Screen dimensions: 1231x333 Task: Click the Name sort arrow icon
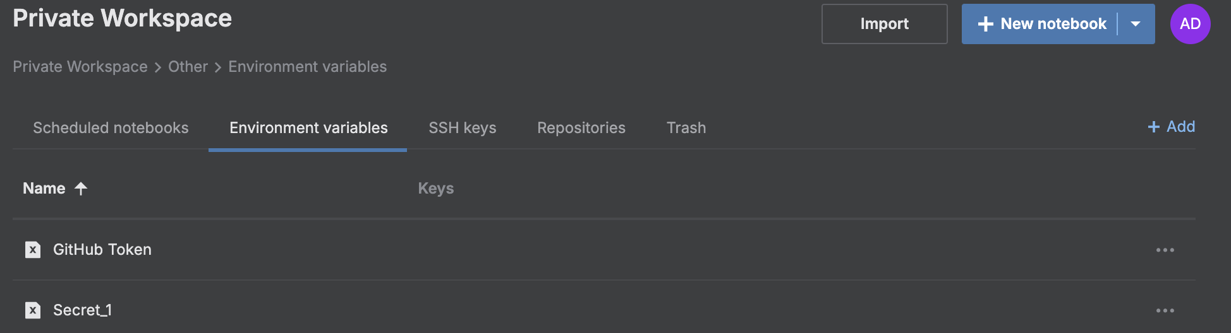pos(81,189)
